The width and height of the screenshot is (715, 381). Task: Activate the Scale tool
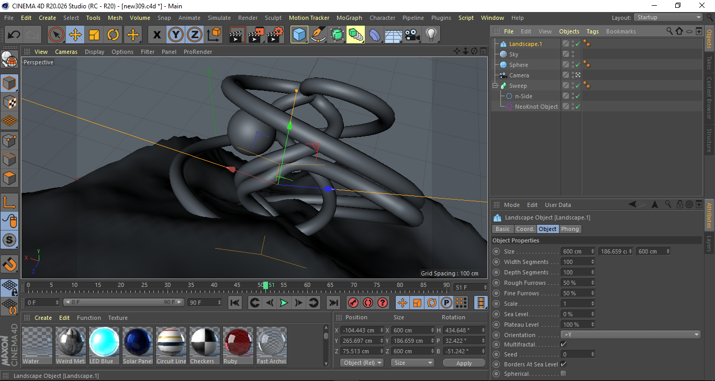coord(94,35)
